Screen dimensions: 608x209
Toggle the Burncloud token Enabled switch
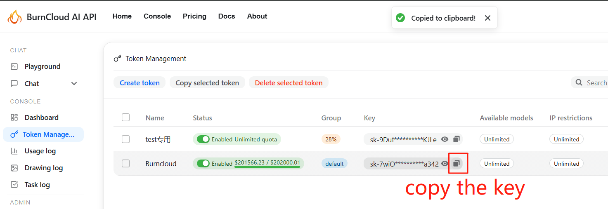(203, 164)
